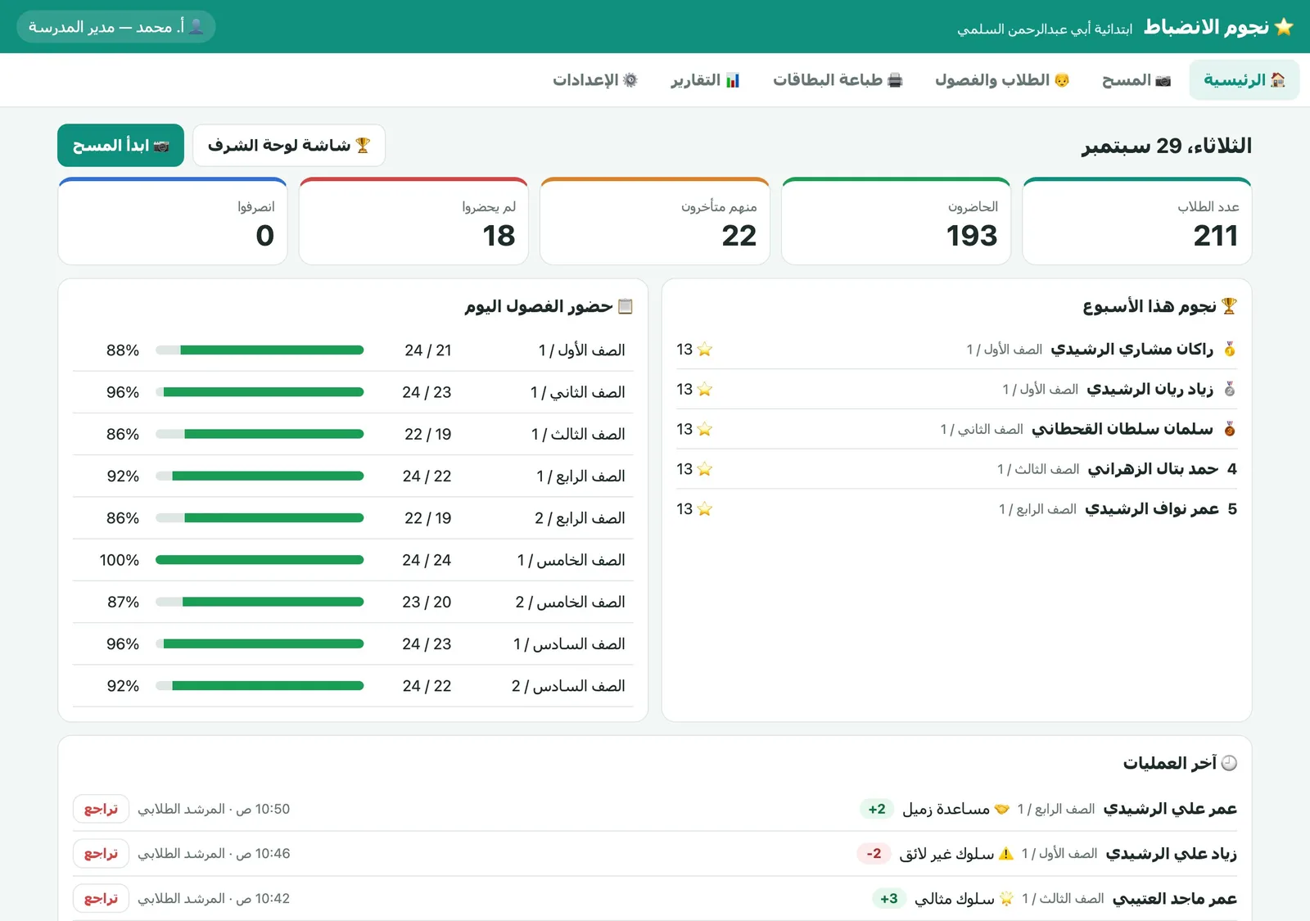Click the clock icon beside آخر العمليات
The height and width of the screenshot is (921, 1310).
point(1229,763)
